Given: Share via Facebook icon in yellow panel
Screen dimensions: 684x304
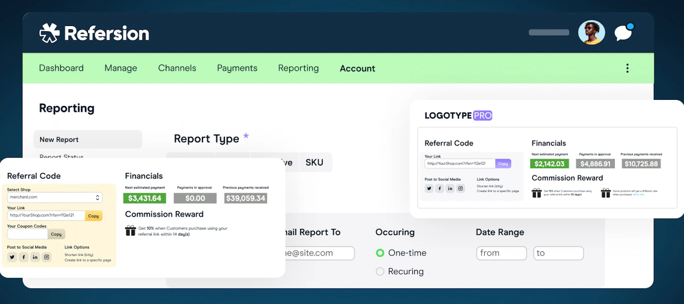Looking at the screenshot, I should (24, 257).
